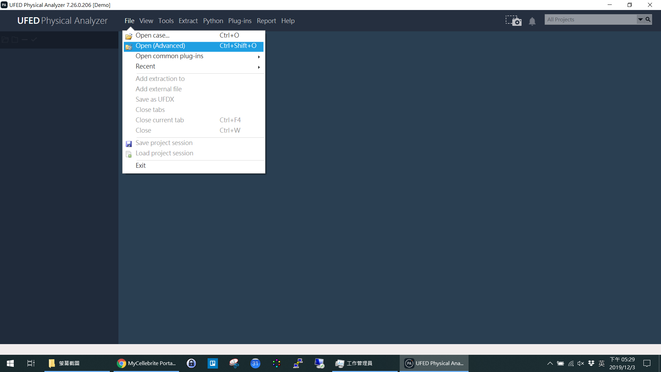Click the screen capture camera icon
Viewport: 661px width, 372px height.
coord(513,21)
